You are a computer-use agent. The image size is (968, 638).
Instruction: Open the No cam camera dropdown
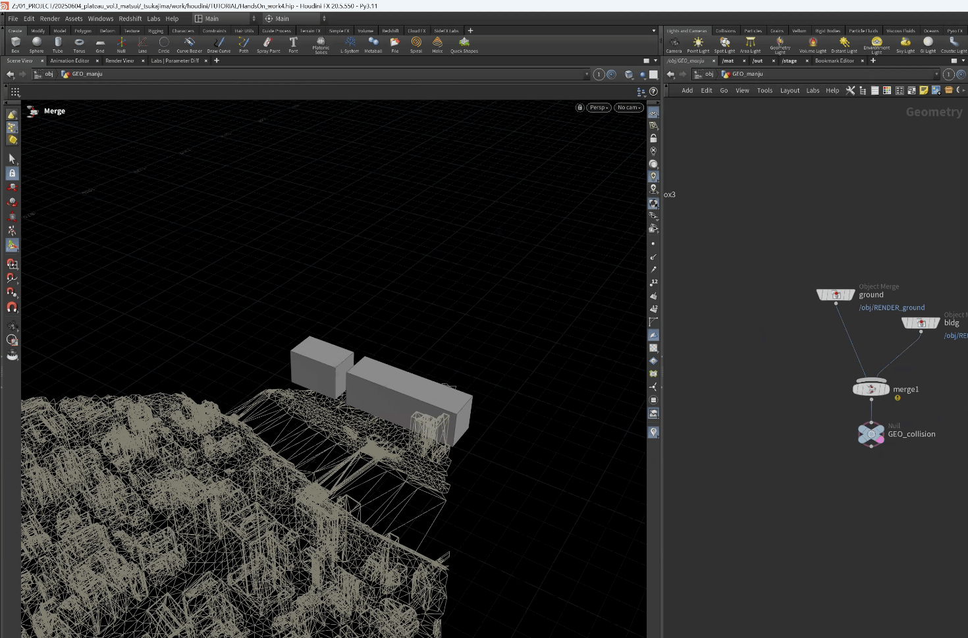(629, 107)
